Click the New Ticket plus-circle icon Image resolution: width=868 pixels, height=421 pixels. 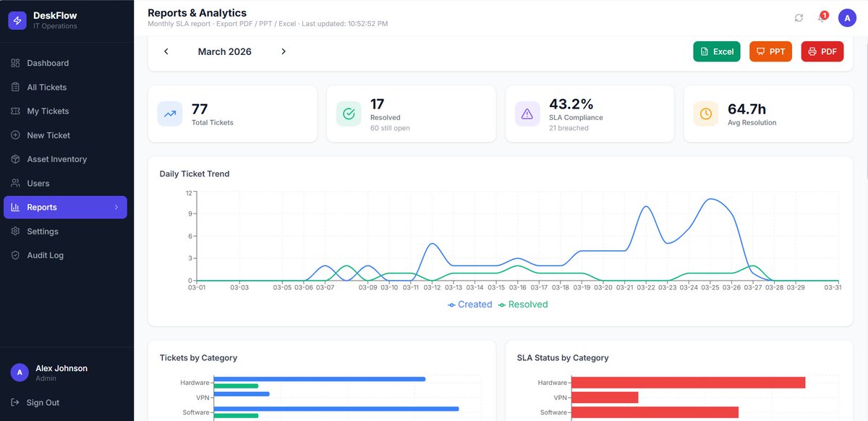coord(15,135)
